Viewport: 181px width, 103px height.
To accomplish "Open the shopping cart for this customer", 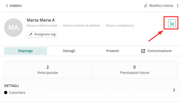I will [x=172, y=23].
